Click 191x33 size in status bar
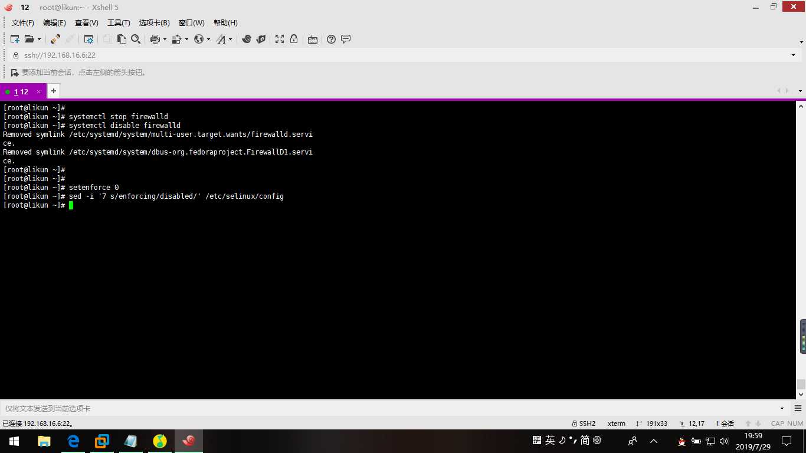The height and width of the screenshot is (453, 806). (x=652, y=424)
